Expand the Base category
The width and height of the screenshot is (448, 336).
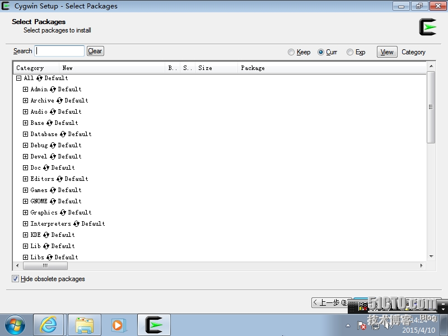point(25,123)
